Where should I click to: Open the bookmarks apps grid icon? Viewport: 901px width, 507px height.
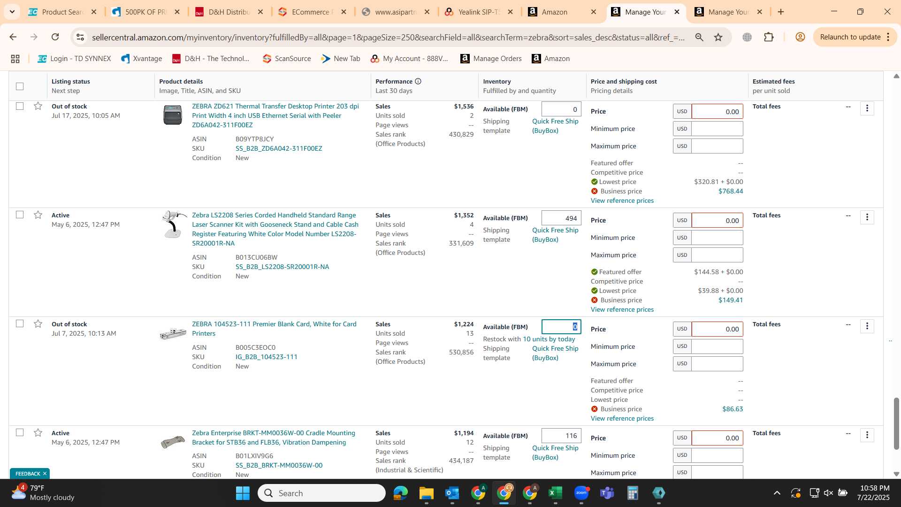15,59
